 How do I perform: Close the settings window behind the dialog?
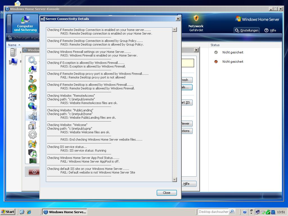[x=196, y=50]
